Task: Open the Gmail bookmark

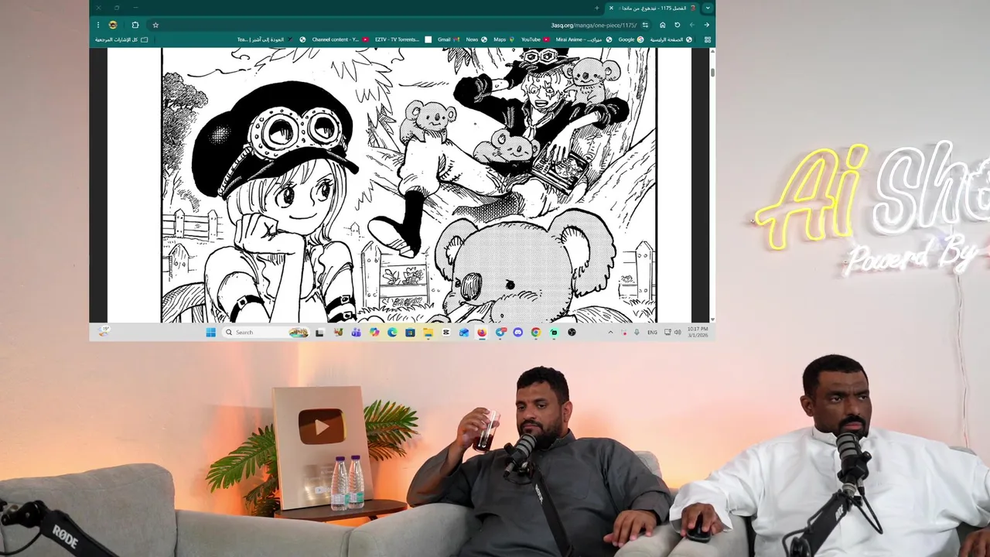Action: pos(449,39)
